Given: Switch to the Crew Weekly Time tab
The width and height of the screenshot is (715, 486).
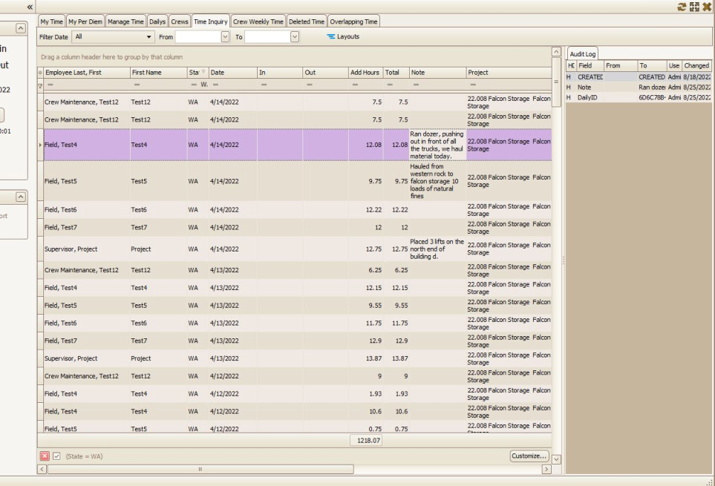Looking at the screenshot, I should pyautogui.click(x=258, y=22).
